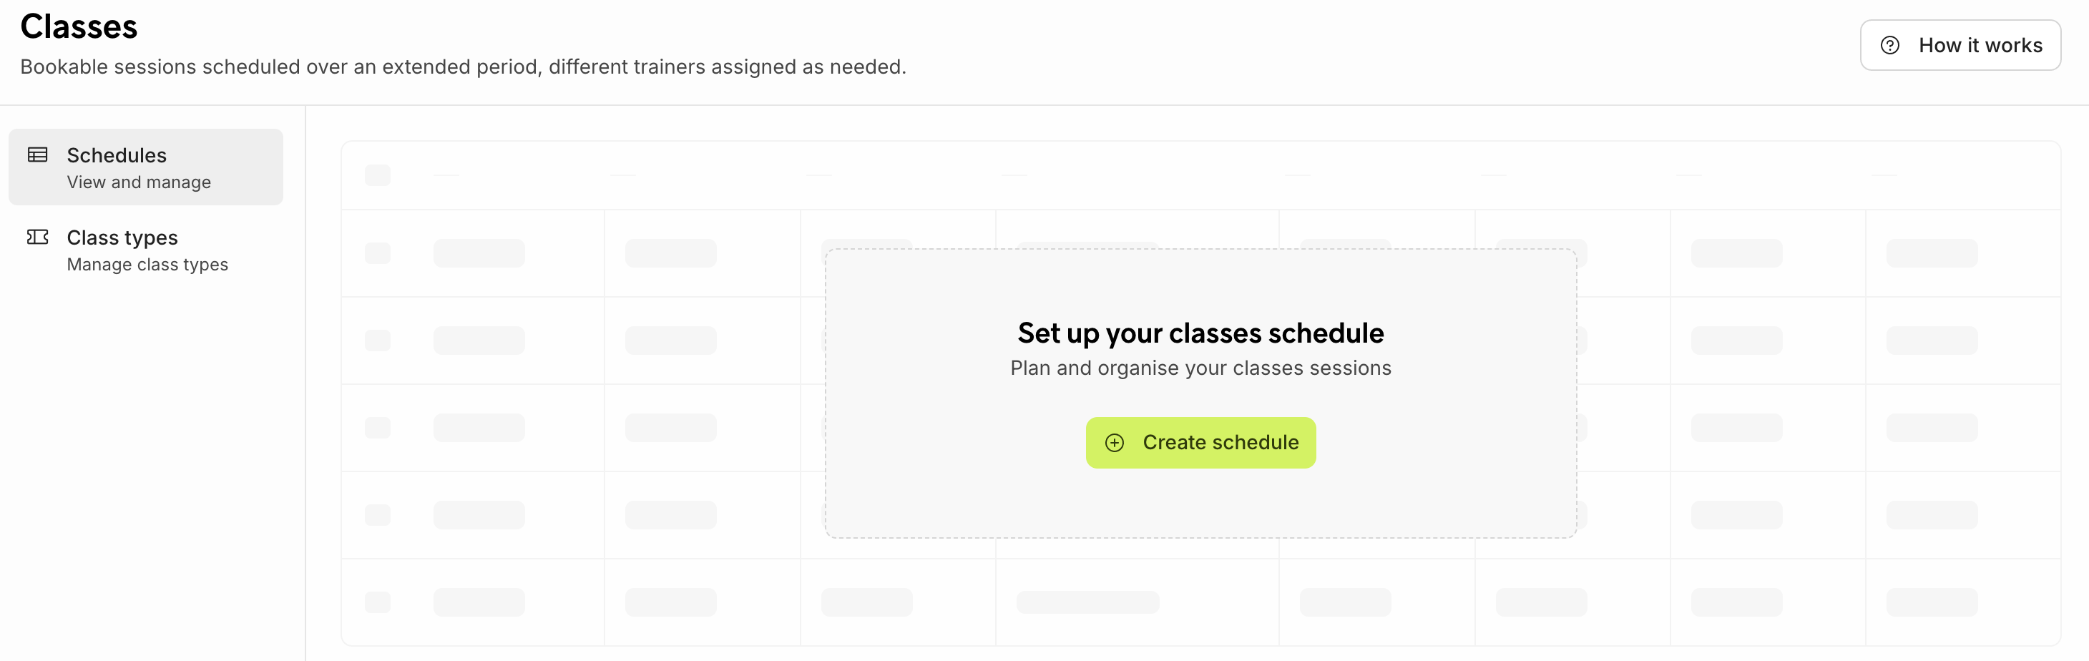Screen dimensions: 2089x661
Task: Click the Class types ticket icon
Action: tap(37, 237)
